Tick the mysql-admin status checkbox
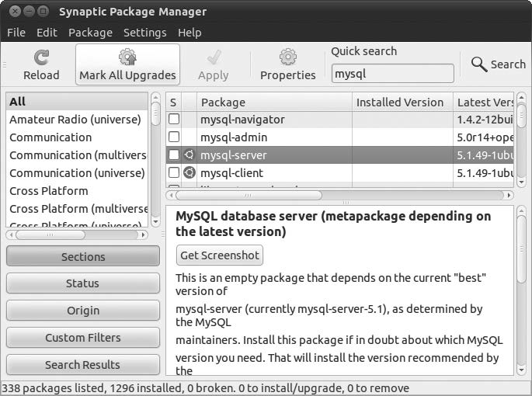 174,137
